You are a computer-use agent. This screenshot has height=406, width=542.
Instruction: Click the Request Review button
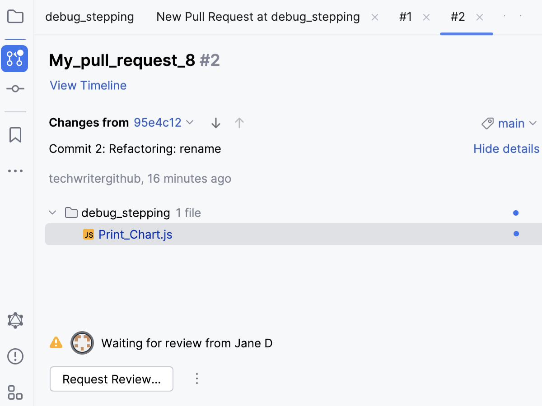tap(112, 379)
